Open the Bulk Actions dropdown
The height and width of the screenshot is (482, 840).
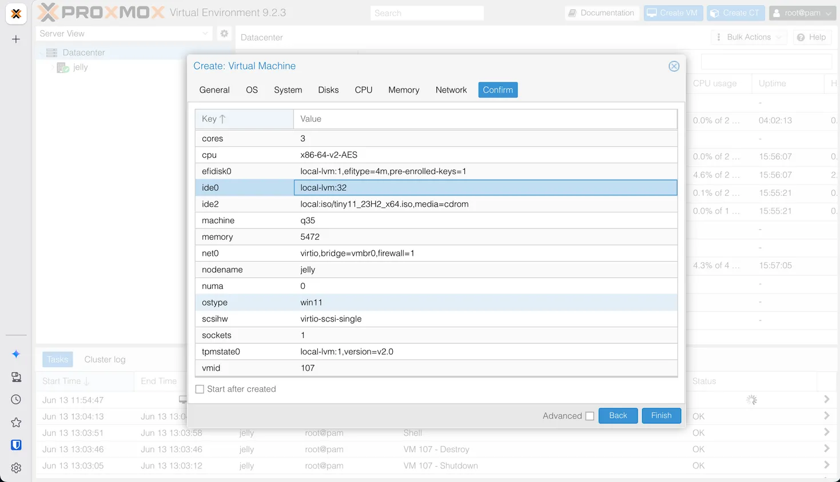point(749,37)
